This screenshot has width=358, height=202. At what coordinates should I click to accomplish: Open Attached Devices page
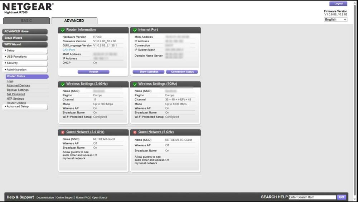[x=18, y=86]
